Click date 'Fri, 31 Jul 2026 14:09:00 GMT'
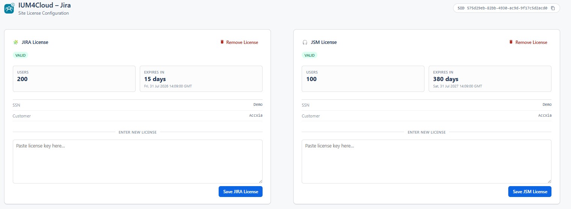This screenshot has height=209, width=571. [x=168, y=86]
